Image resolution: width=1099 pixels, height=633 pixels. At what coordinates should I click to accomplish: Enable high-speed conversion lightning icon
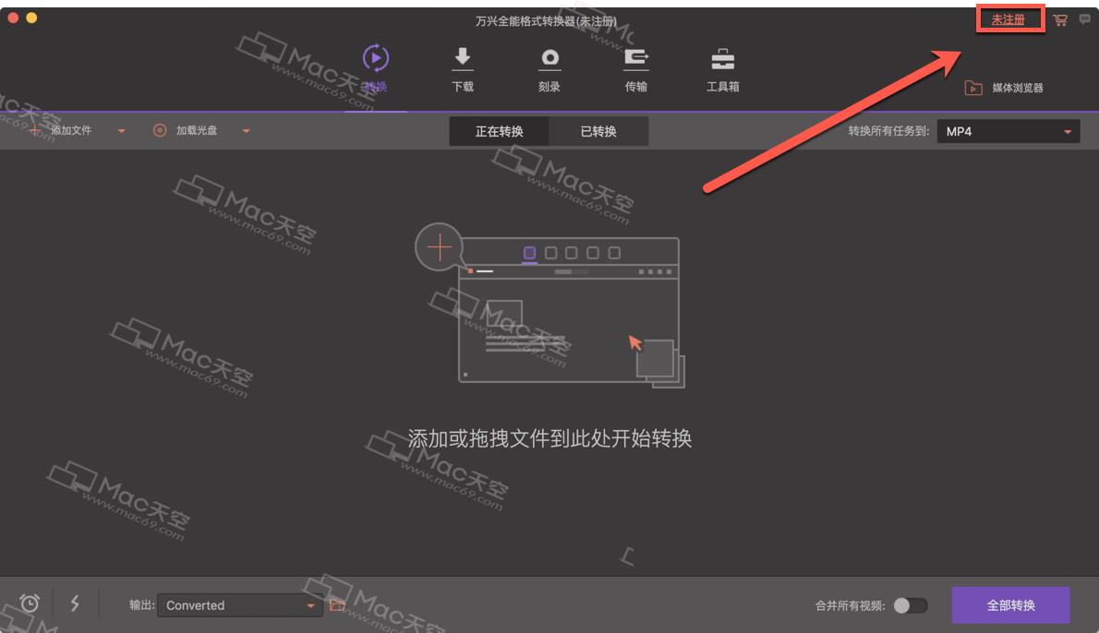(76, 604)
